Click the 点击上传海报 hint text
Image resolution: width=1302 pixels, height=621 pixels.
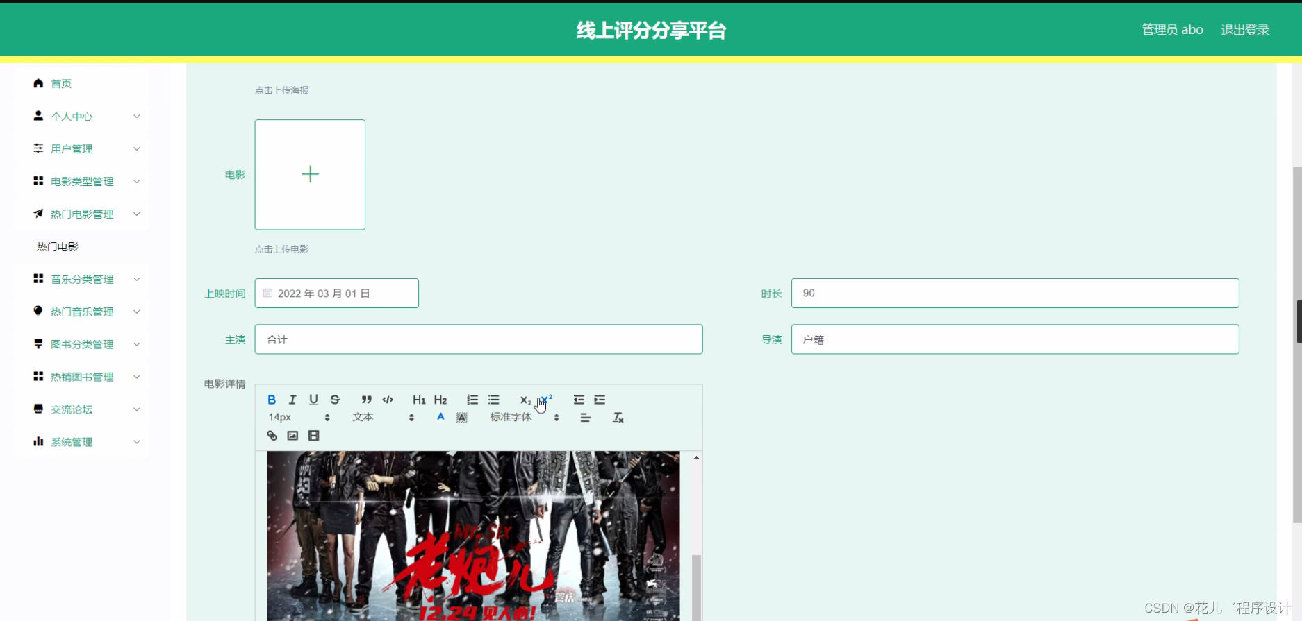coord(281,90)
